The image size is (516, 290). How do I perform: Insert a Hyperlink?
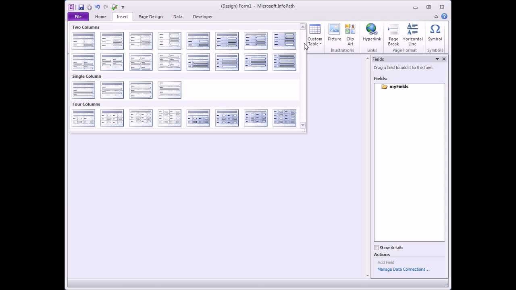click(372, 33)
